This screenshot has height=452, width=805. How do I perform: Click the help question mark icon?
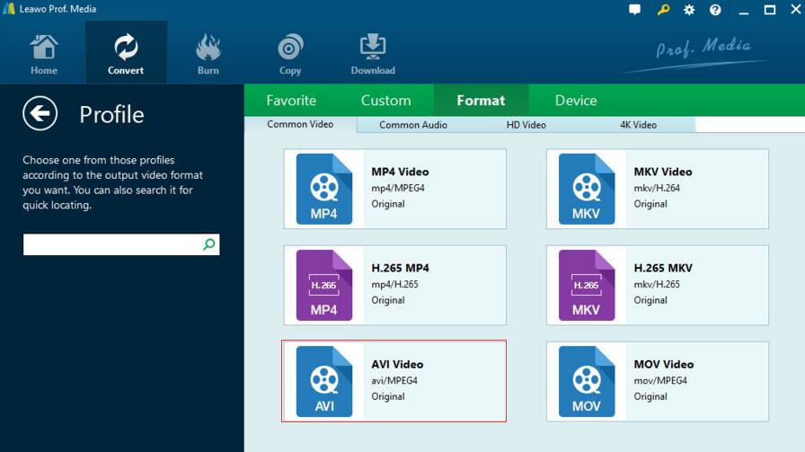715,10
